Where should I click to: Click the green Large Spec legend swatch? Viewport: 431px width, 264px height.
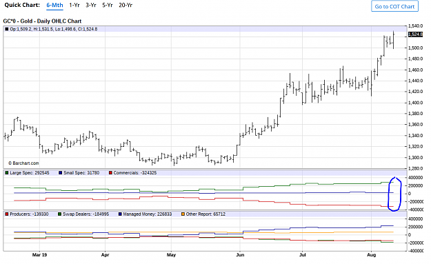click(7, 173)
